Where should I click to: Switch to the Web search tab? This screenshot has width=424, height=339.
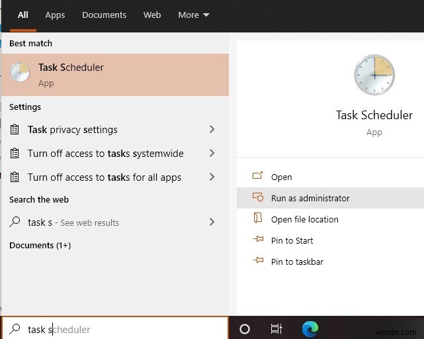point(152,15)
